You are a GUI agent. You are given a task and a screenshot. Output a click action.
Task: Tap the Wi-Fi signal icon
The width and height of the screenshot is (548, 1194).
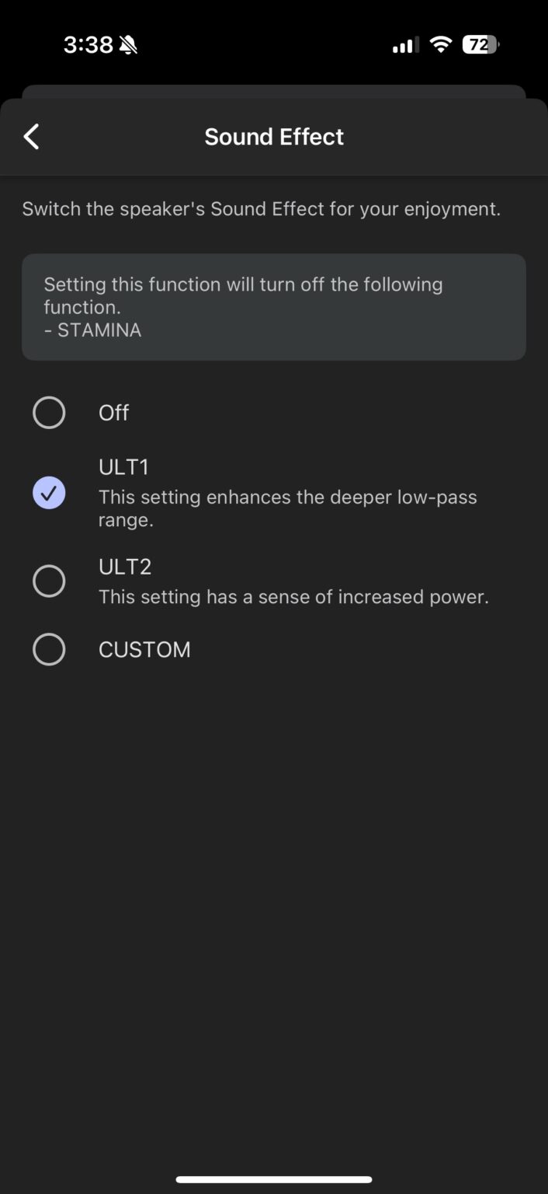pos(440,44)
